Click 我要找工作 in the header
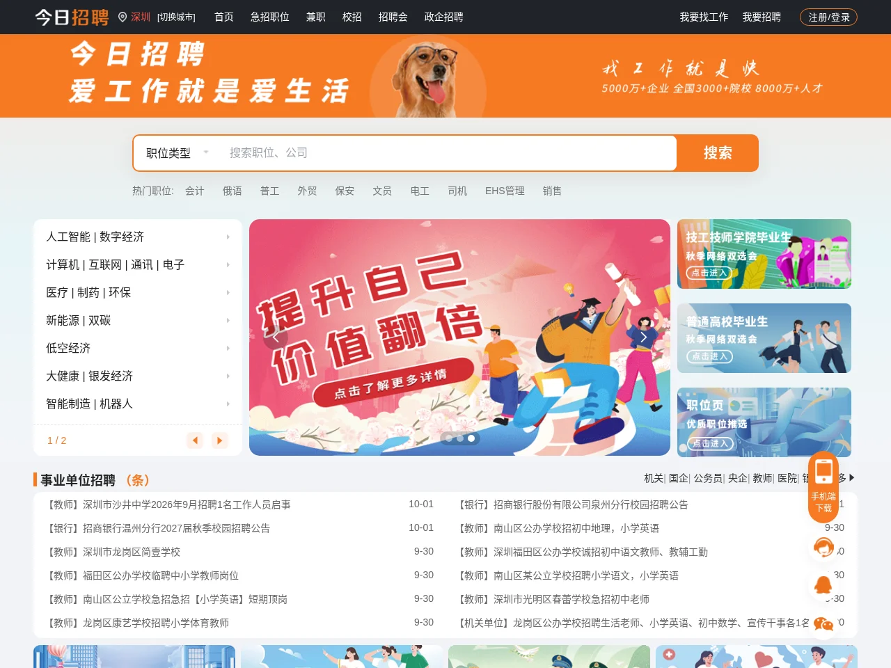The image size is (891, 668). pos(704,17)
